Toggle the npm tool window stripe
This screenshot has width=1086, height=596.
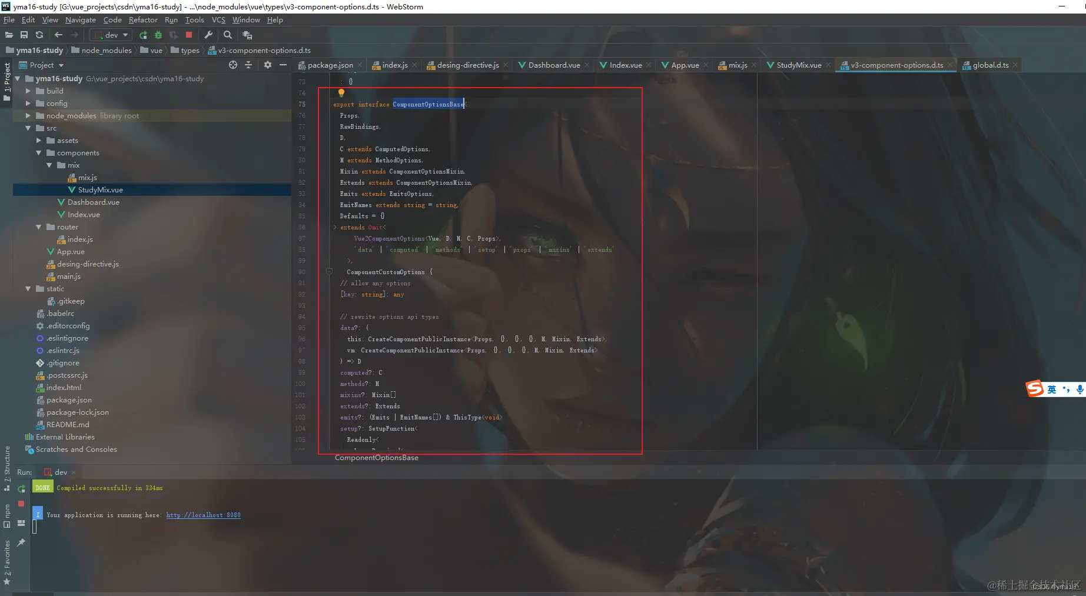pos(6,516)
